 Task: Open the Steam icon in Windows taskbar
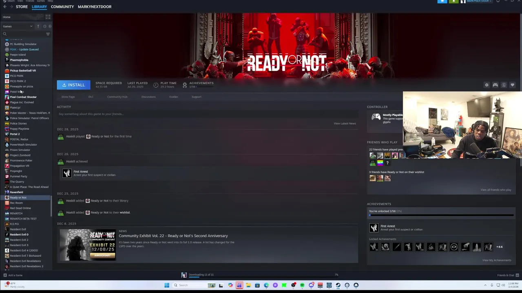click(x=338, y=285)
